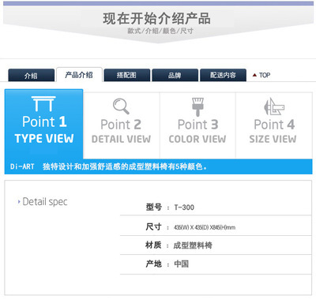Click the ruler and triangle icon in Point 4
Image resolution: width=316 pixels, height=299 pixels.
click(274, 107)
